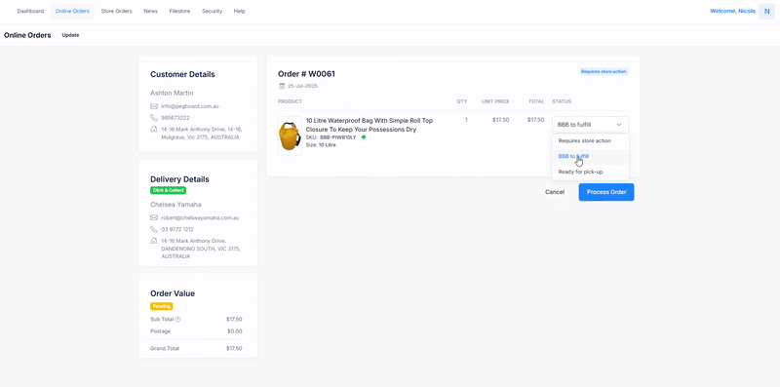Choose Requires store action option
780x387 pixels.
[591, 140]
